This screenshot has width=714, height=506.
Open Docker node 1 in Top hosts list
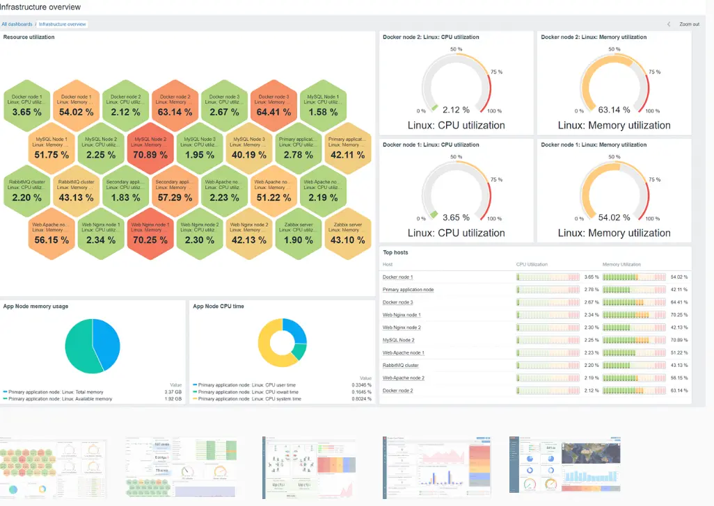coord(397,277)
